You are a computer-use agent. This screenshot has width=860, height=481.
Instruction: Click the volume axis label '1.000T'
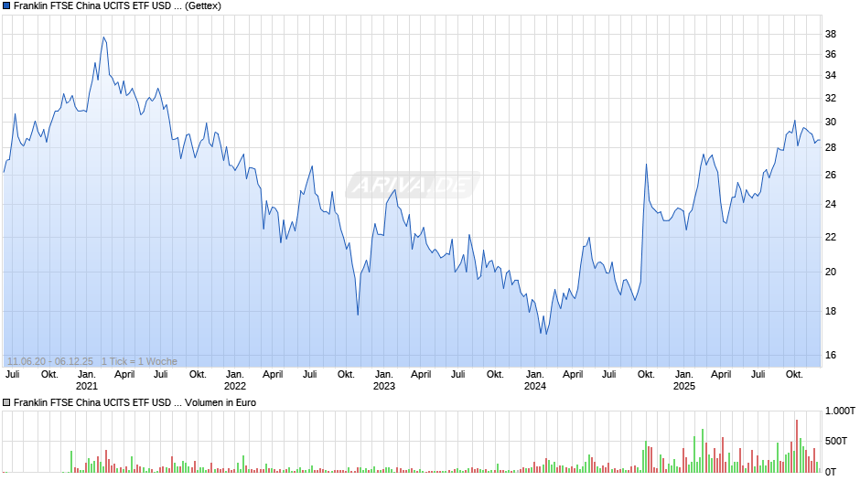(x=840, y=411)
